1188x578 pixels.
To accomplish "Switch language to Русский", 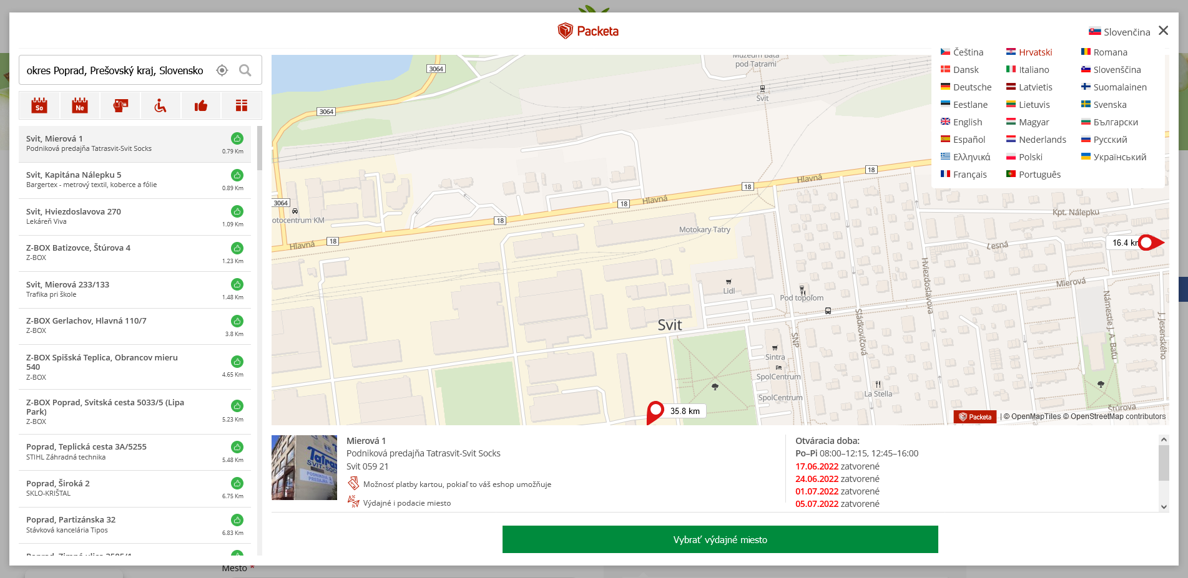I will pos(1104,140).
